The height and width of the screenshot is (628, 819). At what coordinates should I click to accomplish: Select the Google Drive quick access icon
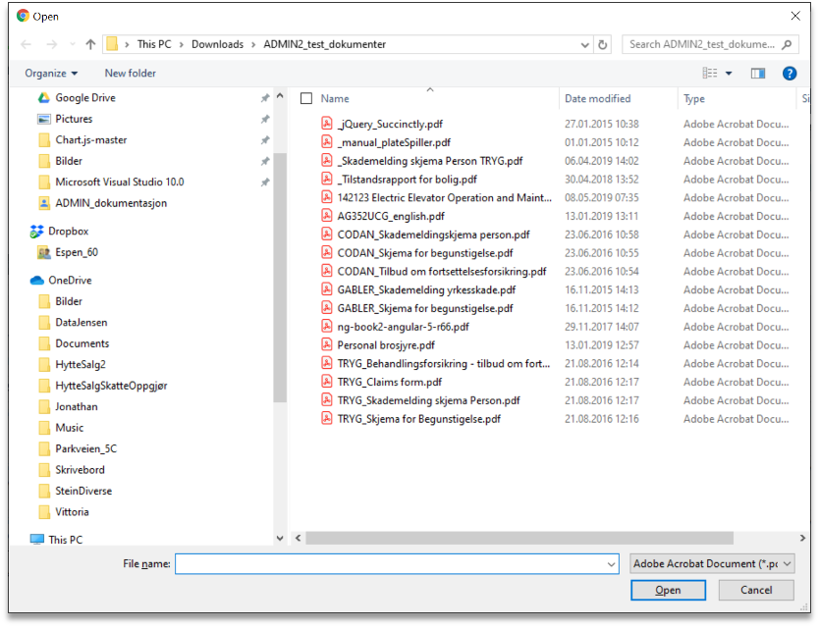click(44, 98)
